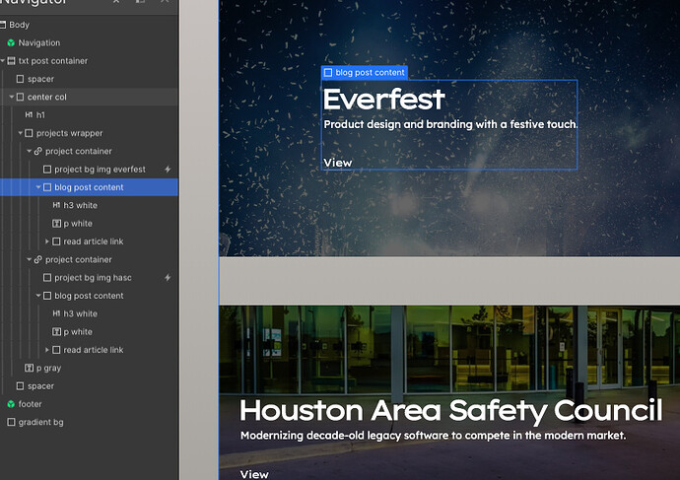This screenshot has width=680, height=480.
Task: Click the View link under Houston Area Safety Council
Action: click(x=254, y=474)
